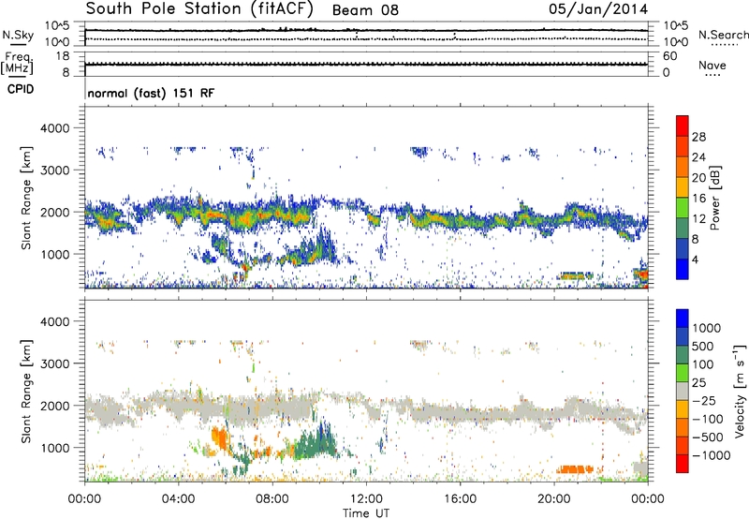The image size is (749, 519).
Task: Click the 'normal (fast) 151 RF' text
Action: (151, 93)
